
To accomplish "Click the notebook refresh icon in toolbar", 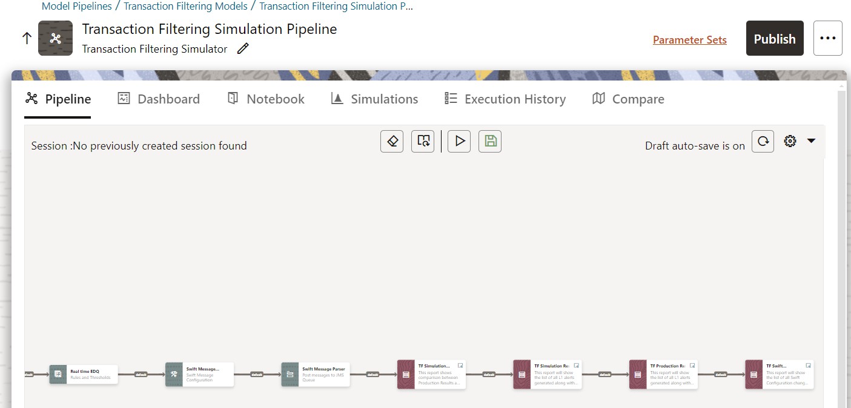I will pos(423,141).
